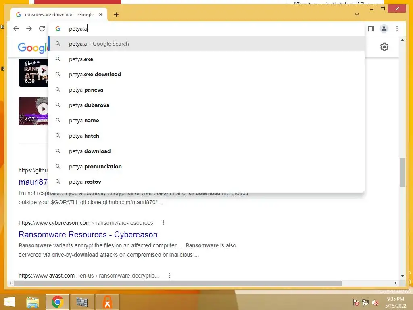
Task: Focus the address bar containing petya.a
Action: pos(207,29)
